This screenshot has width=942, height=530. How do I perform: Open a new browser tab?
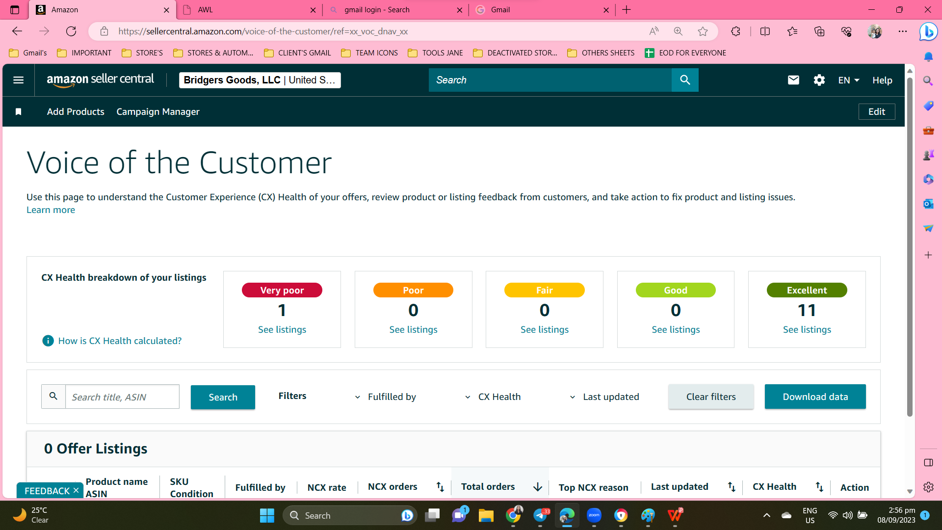627,10
